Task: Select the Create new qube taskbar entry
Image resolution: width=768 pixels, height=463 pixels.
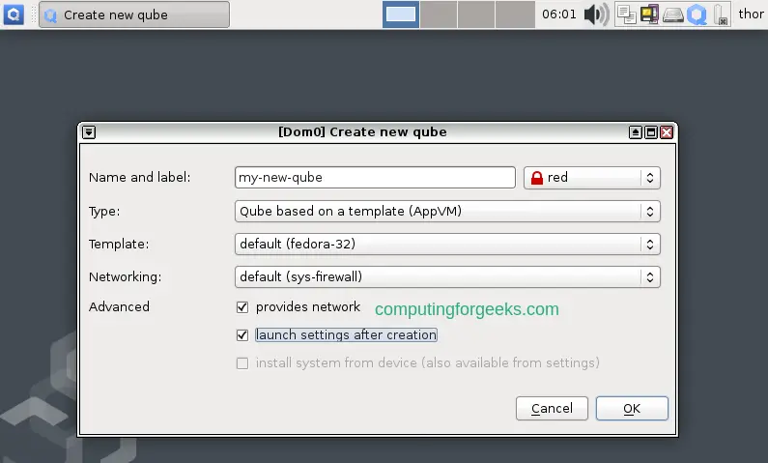Action: pos(133,14)
